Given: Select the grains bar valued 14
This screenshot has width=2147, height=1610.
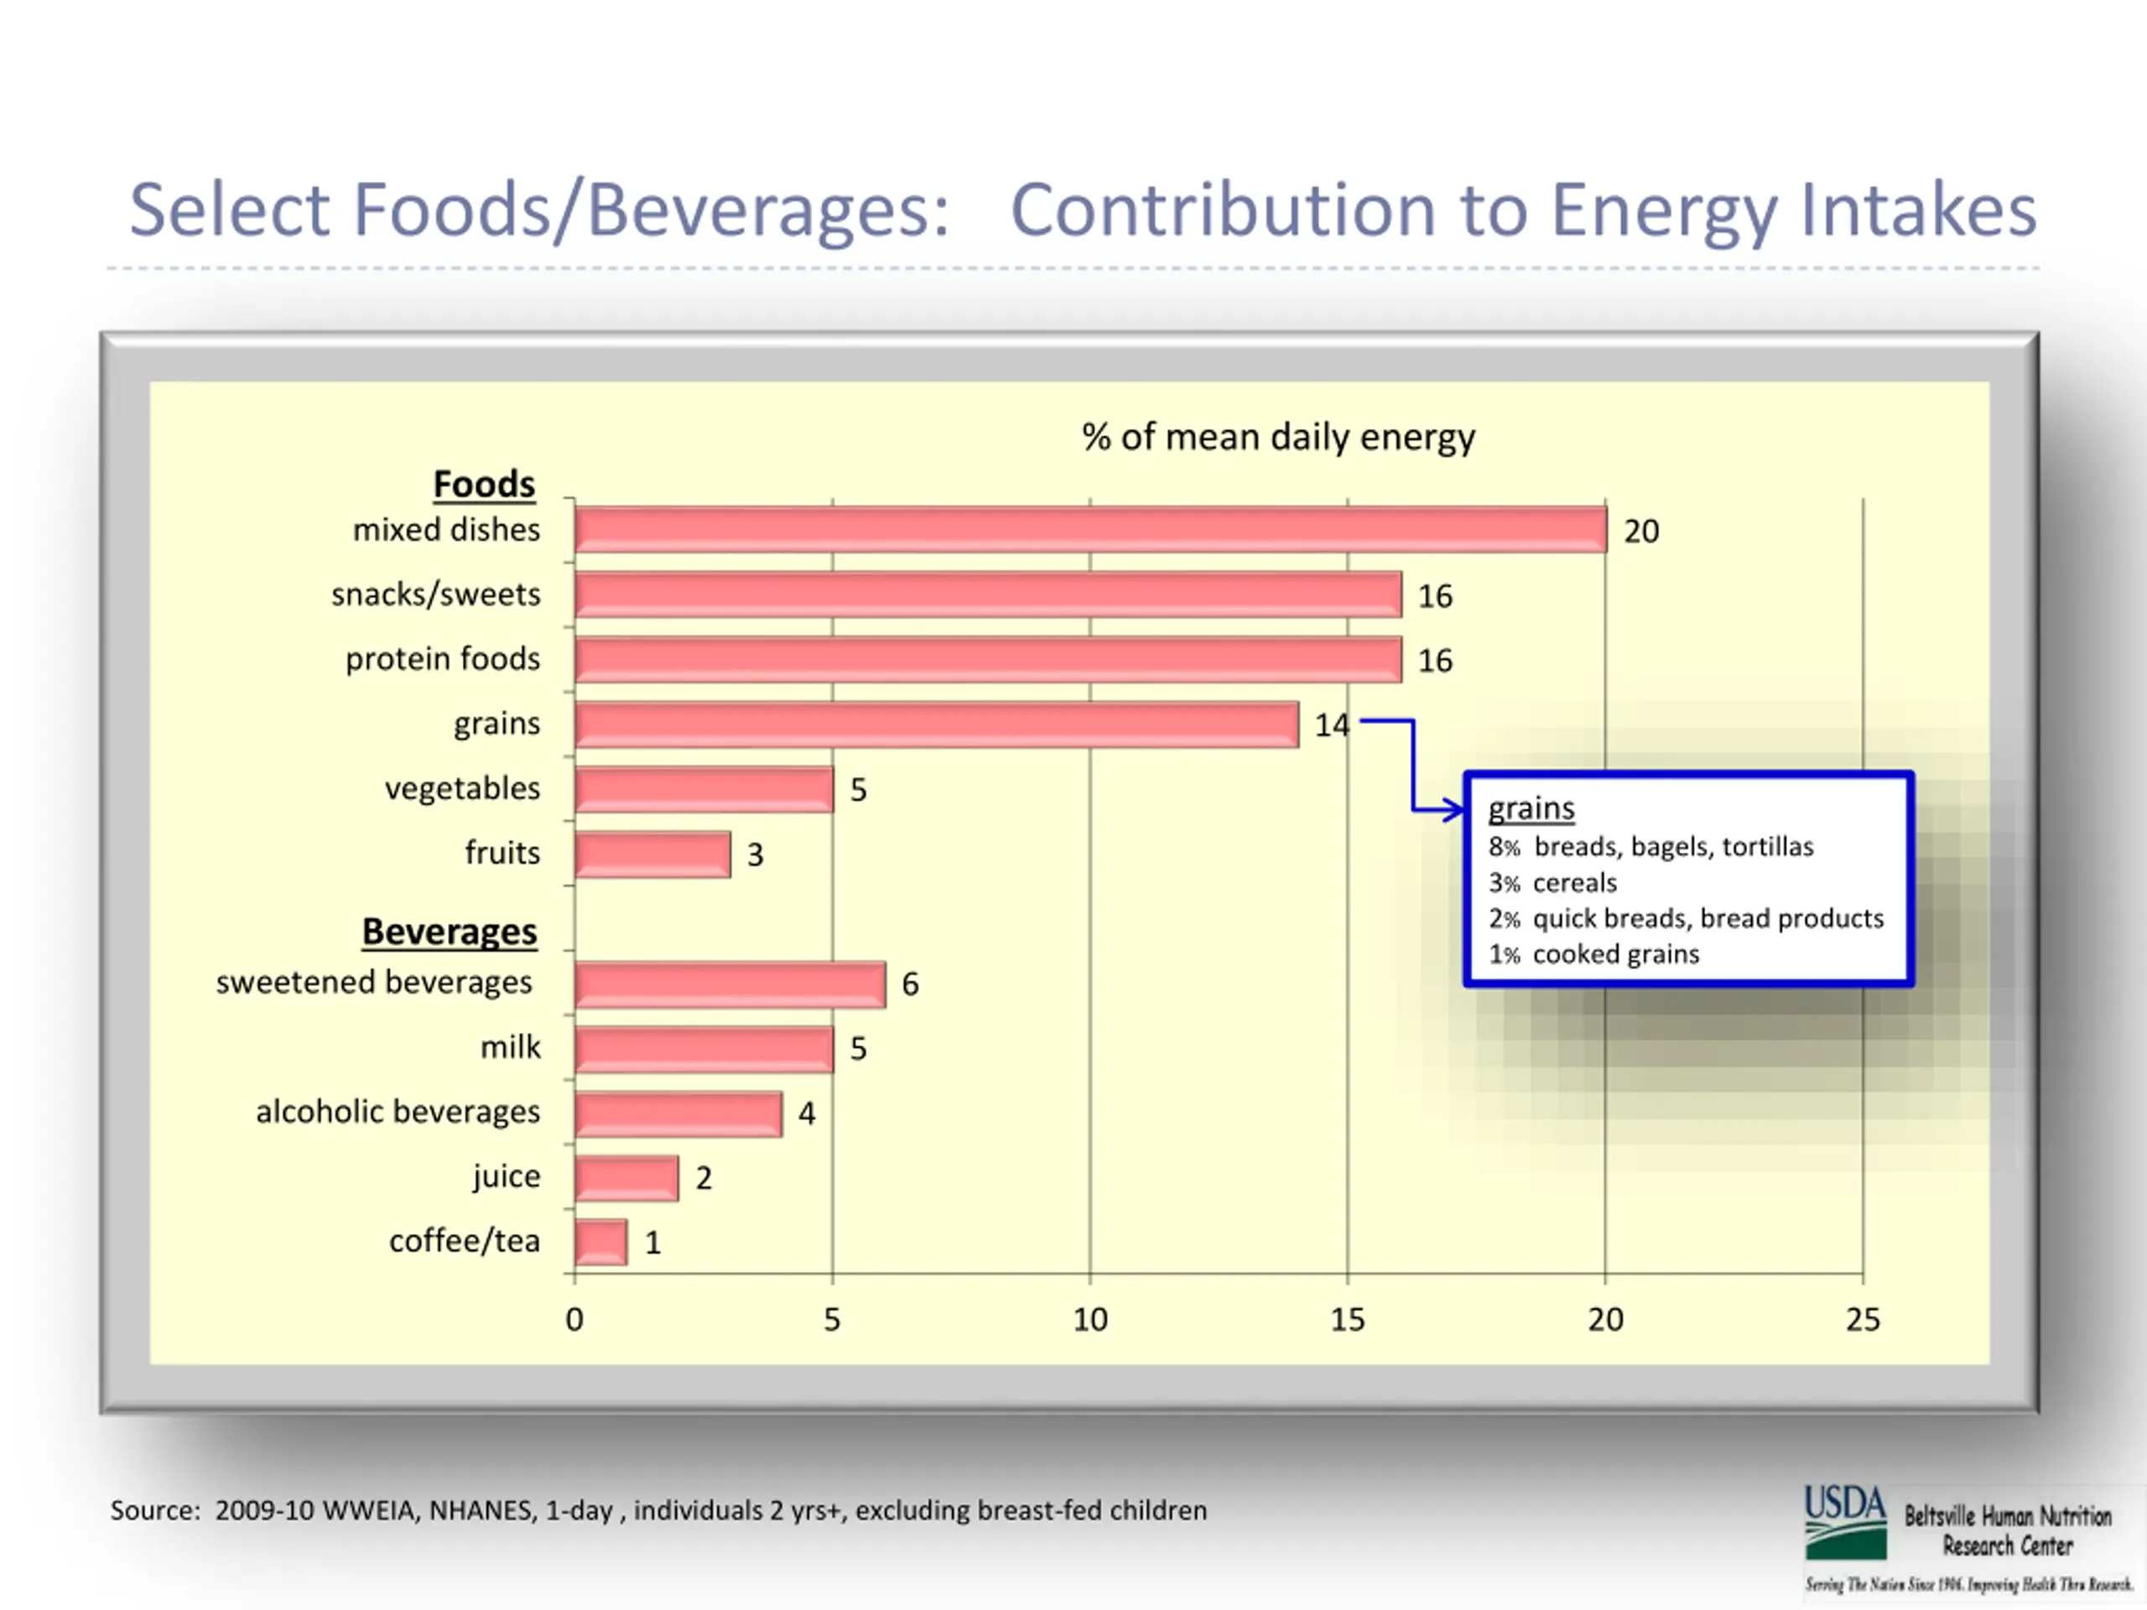Looking at the screenshot, I should click(x=936, y=725).
